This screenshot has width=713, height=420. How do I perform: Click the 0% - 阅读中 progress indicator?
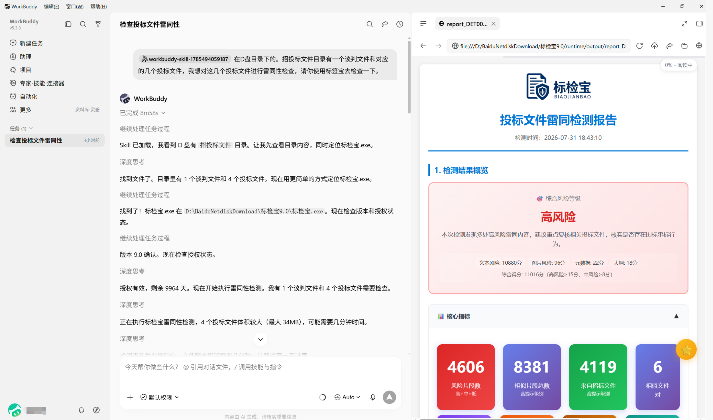click(678, 65)
